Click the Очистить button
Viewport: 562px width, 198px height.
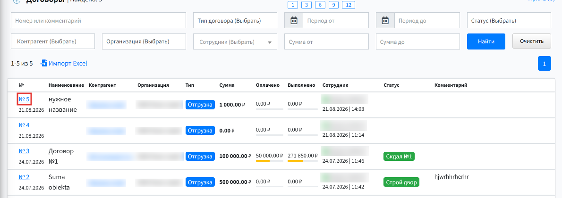pyautogui.click(x=531, y=41)
